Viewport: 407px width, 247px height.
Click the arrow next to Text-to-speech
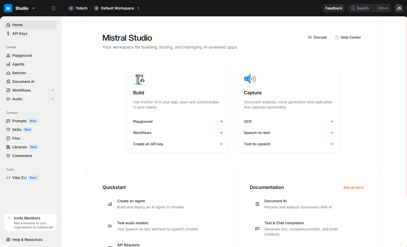[x=332, y=144]
